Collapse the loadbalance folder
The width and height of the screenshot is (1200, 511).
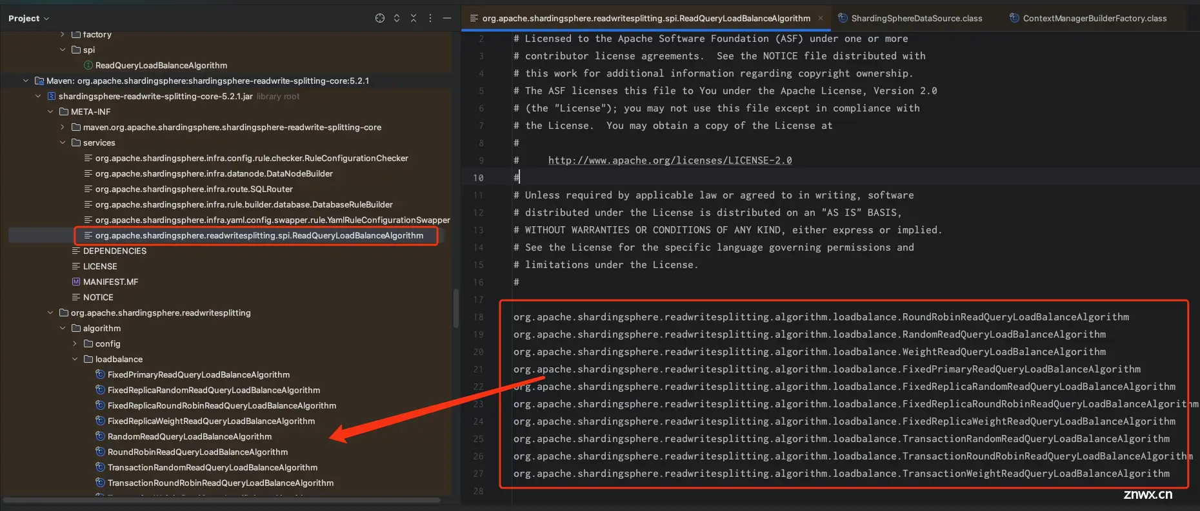(75, 359)
